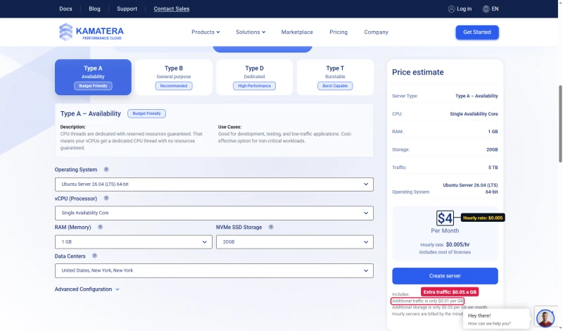Click the $0.005/hr hourly rate text
Screen dimensions: 563x331
point(458,245)
